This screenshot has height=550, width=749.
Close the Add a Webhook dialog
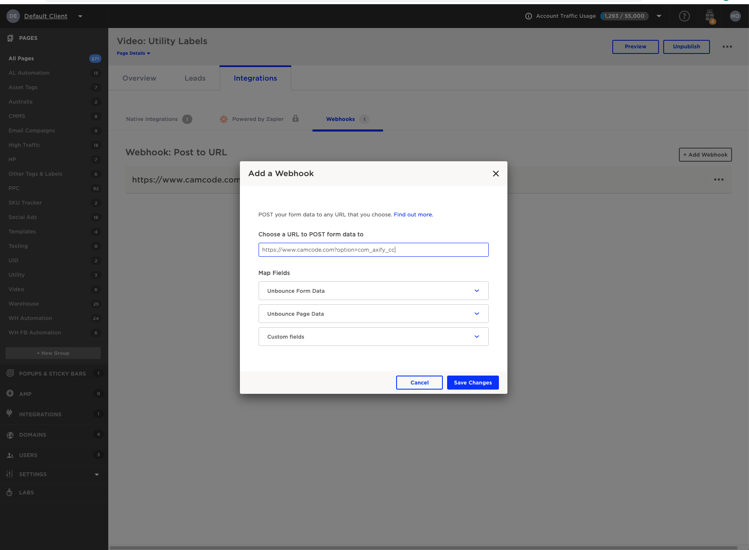[496, 174]
